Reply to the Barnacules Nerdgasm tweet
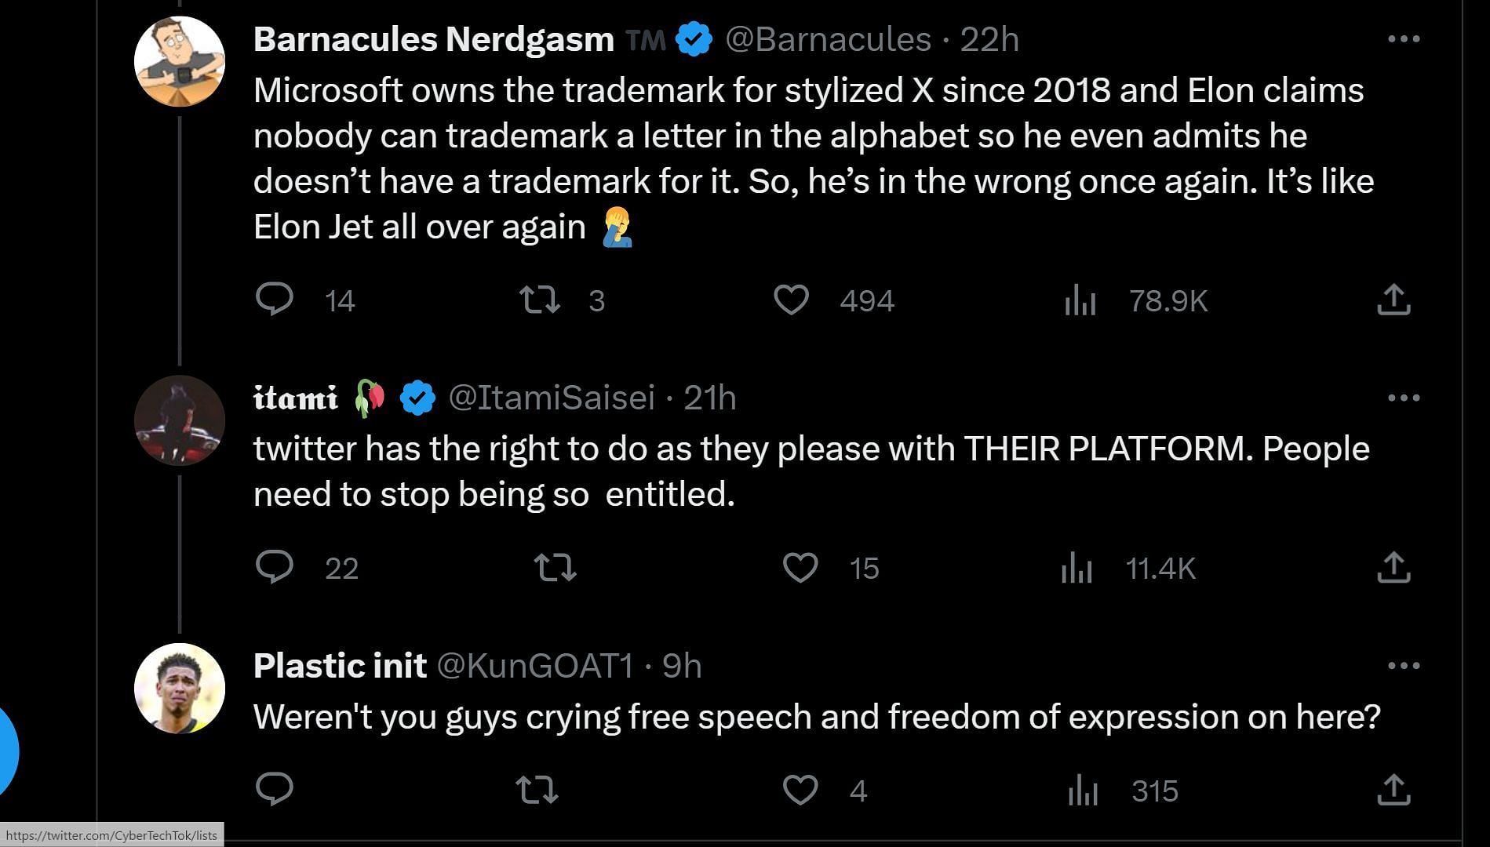This screenshot has width=1490, height=847. click(275, 300)
